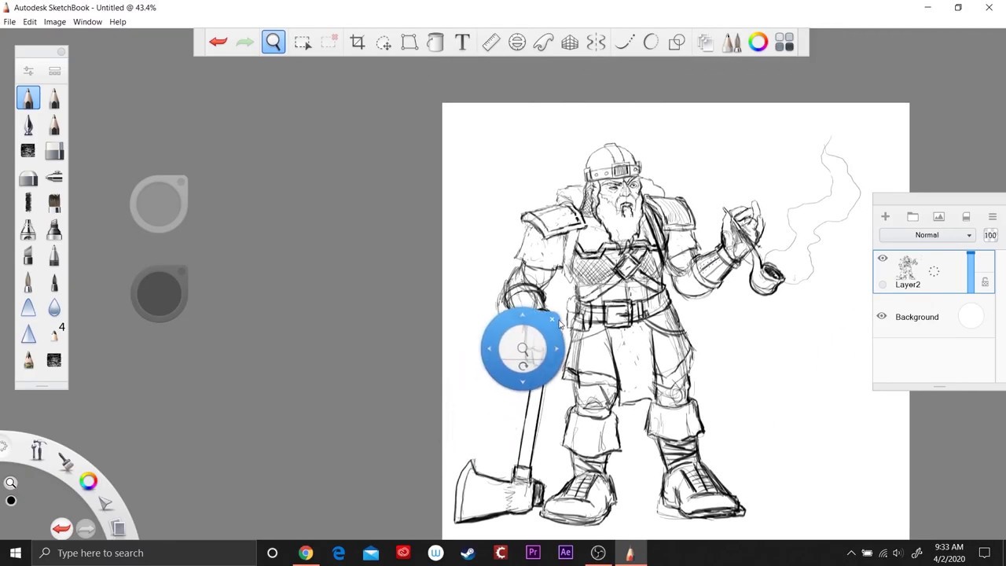Click the layer opacity value 100
This screenshot has height=566, width=1006.
click(x=990, y=235)
